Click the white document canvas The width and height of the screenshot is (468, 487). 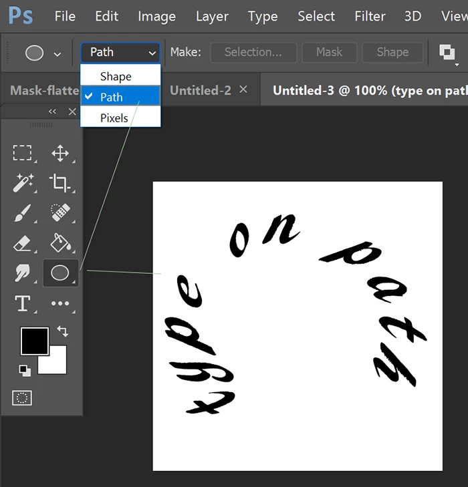pos(298,326)
